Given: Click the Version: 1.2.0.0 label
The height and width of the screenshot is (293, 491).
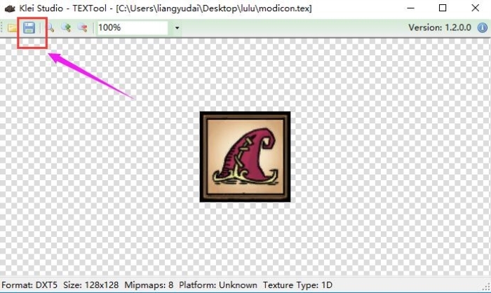Looking at the screenshot, I should click(x=440, y=27).
